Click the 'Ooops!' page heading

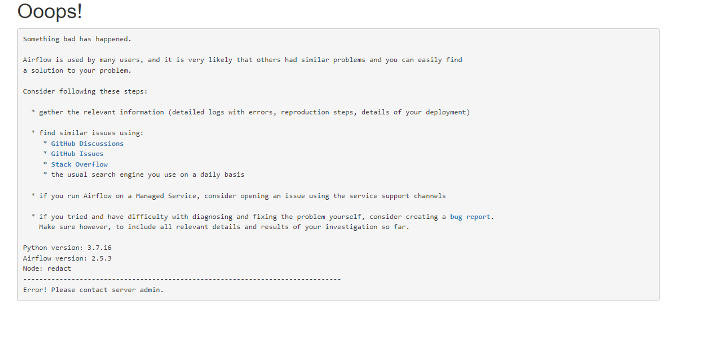[50, 11]
